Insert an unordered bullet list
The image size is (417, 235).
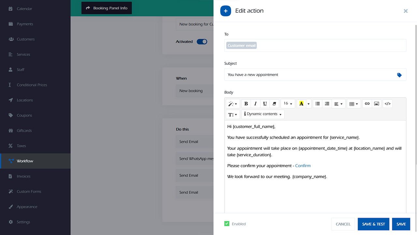coord(318,104)
